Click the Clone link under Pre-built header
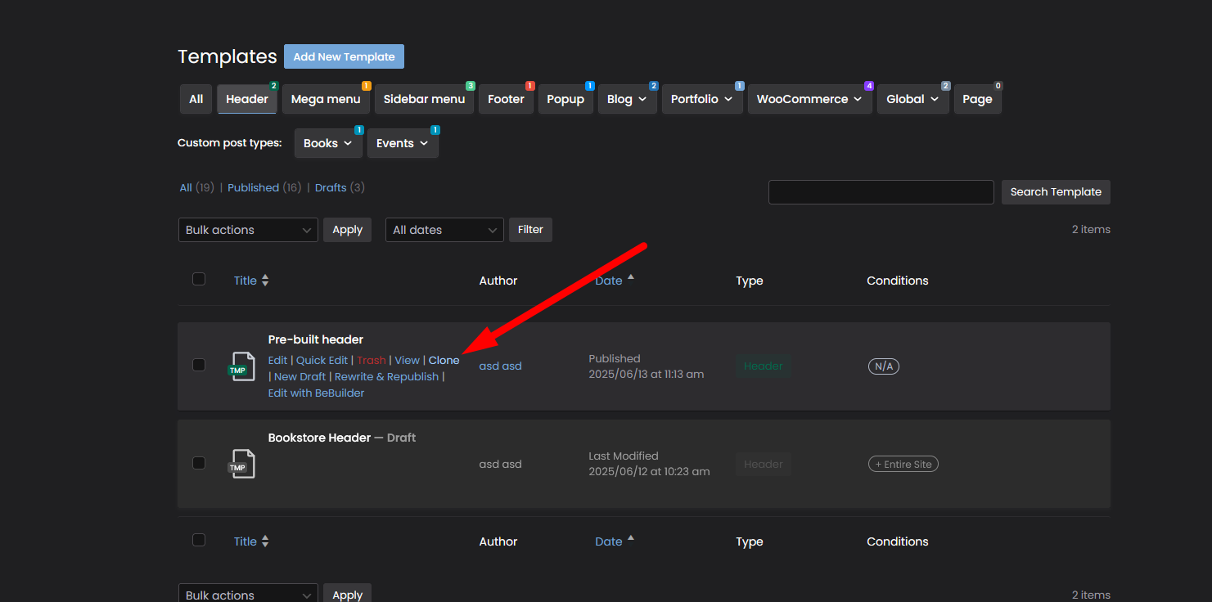This screenshot has height=602, width=1212. [x=444, y=360]
